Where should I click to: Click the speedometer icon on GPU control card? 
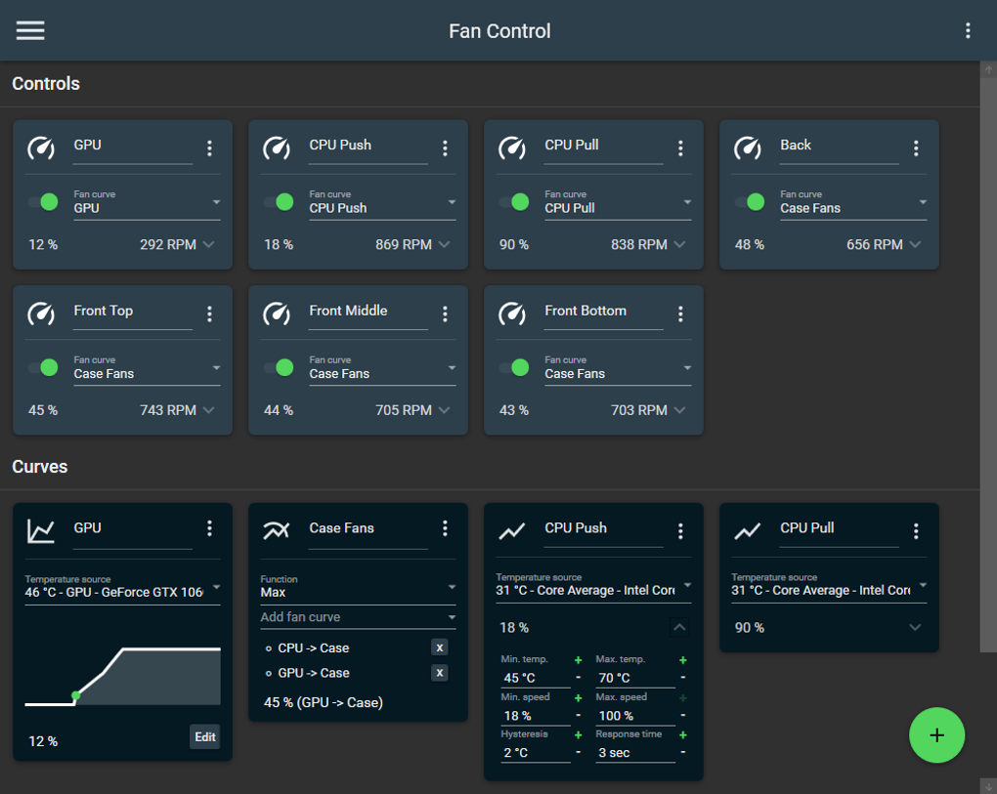41,148
